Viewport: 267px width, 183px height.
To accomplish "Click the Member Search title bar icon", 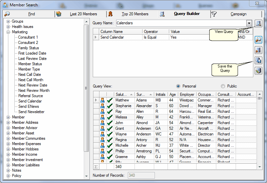I will pyautogui.click(x=5, y=5).
